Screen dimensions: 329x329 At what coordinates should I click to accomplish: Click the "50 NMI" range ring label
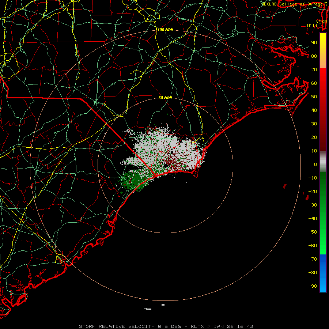coord(165,98)
